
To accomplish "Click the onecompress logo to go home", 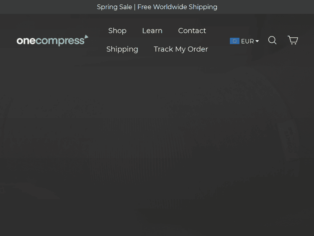I will [x=52, y=41].
